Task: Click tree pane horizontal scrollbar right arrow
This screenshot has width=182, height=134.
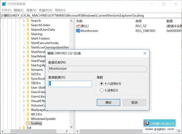Action: point(67,131)
